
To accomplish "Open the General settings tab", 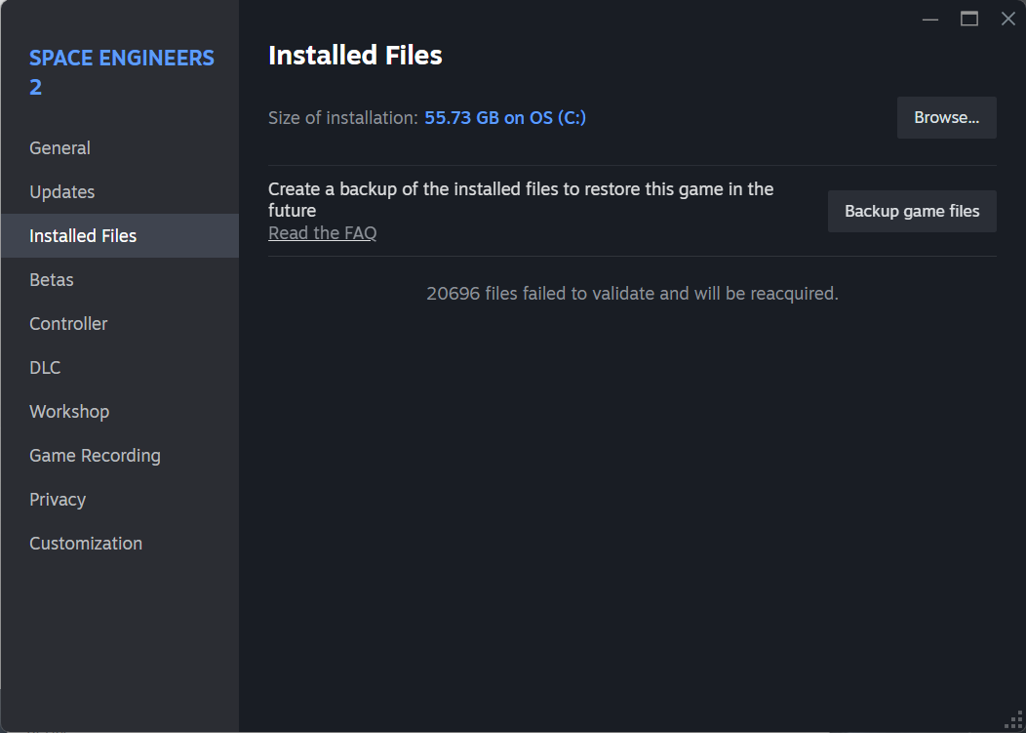I will [x=59, y=148].
